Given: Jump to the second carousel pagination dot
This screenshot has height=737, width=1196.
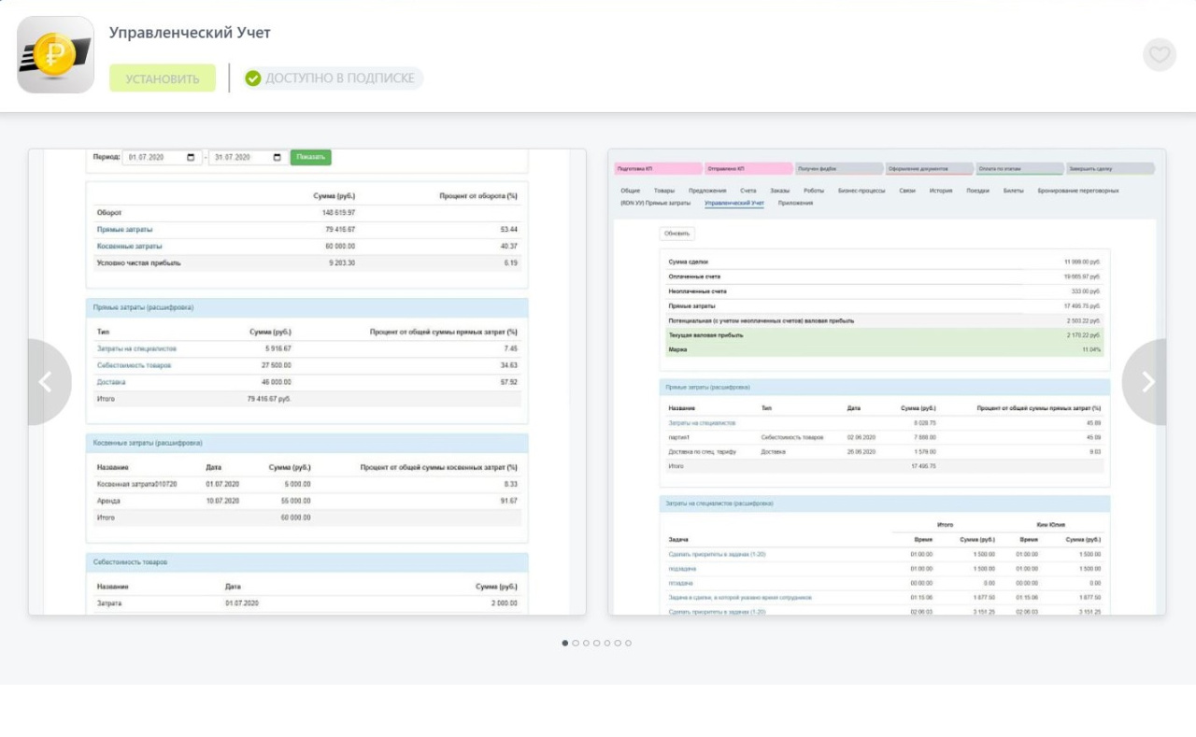Looking at the screenshot, I should (576, 643).
